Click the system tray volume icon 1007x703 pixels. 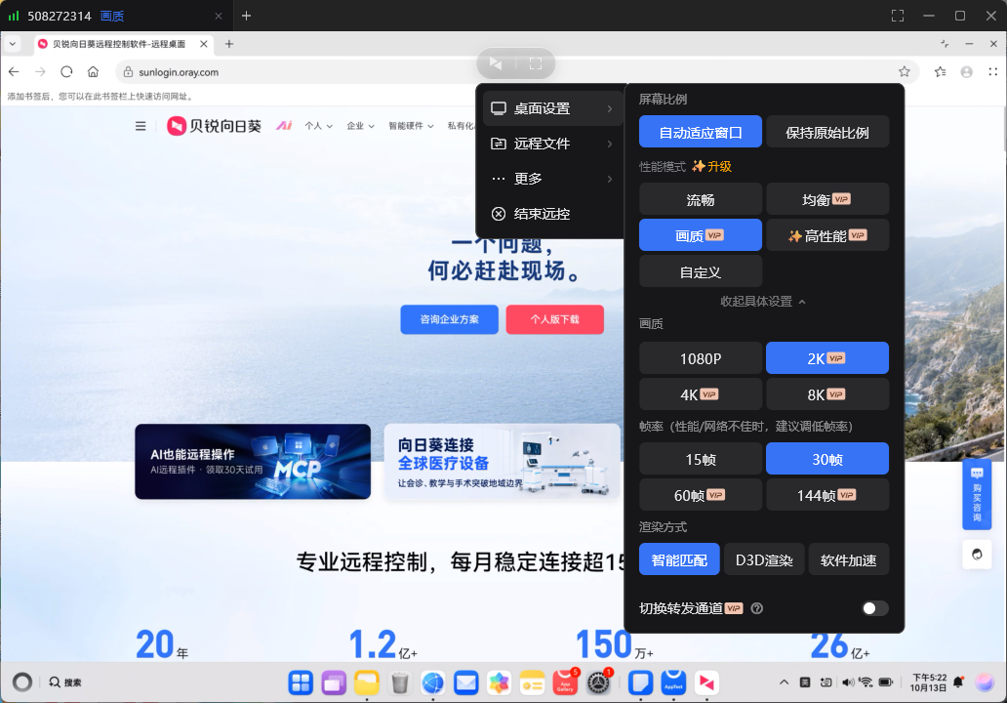click(x=848, y=682)
